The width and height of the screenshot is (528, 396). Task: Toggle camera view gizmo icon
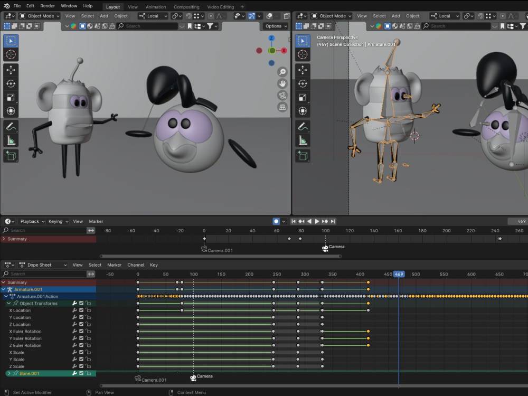click(282, 95)
